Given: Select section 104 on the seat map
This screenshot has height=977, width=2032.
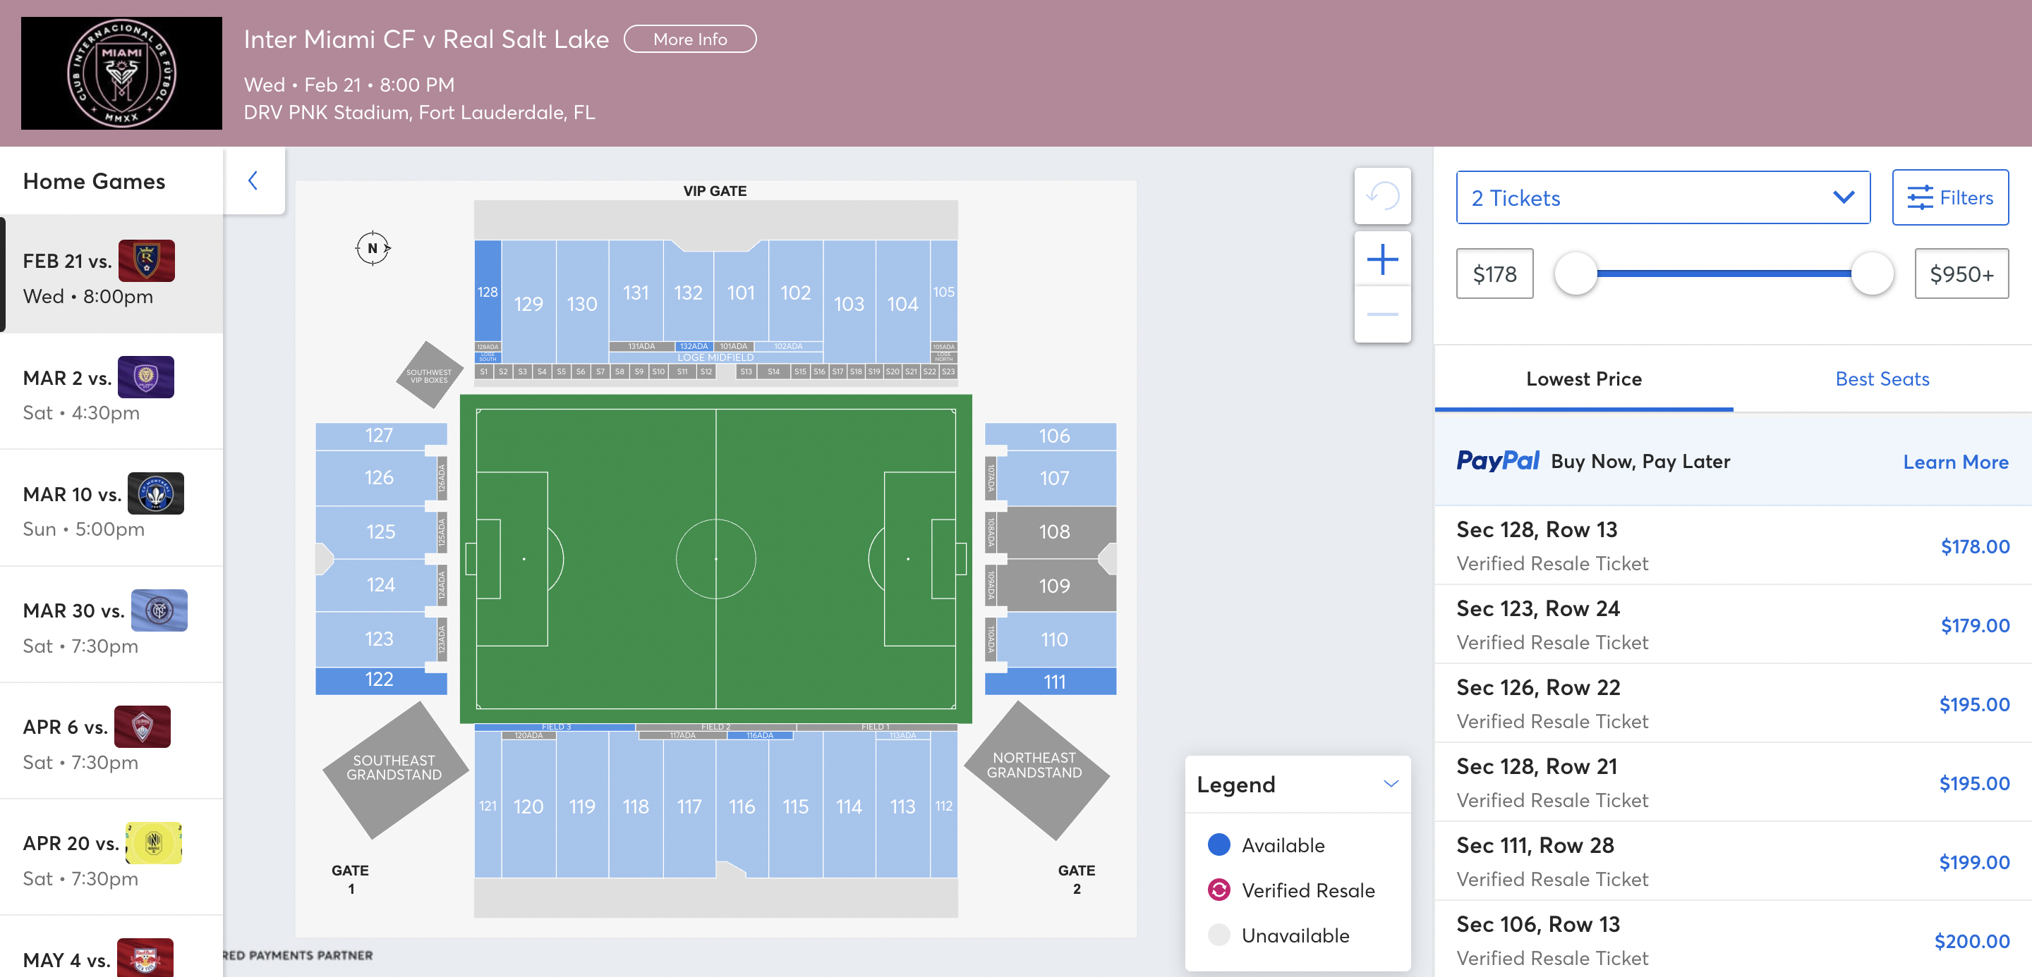Looking at the screenshot, I should (902, 302).
